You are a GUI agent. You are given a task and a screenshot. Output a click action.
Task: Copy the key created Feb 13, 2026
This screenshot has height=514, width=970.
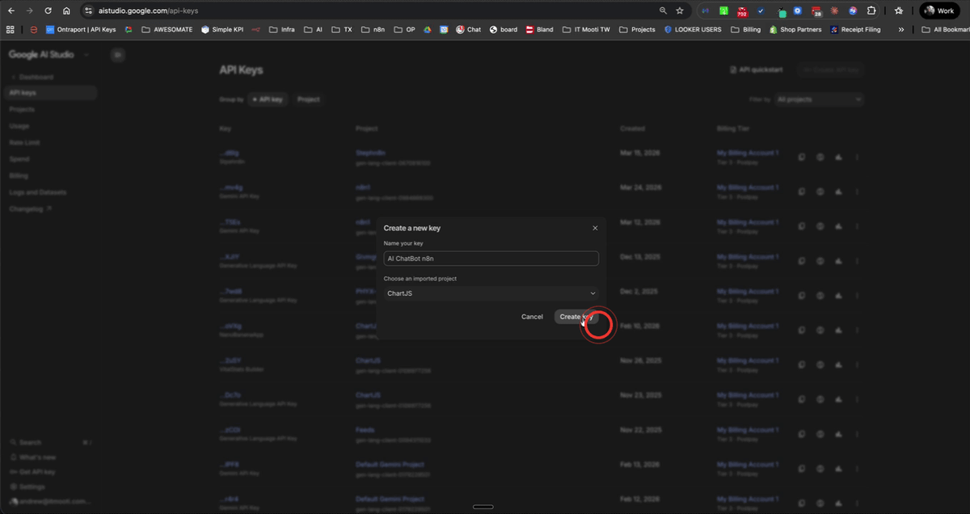(801, 469)
